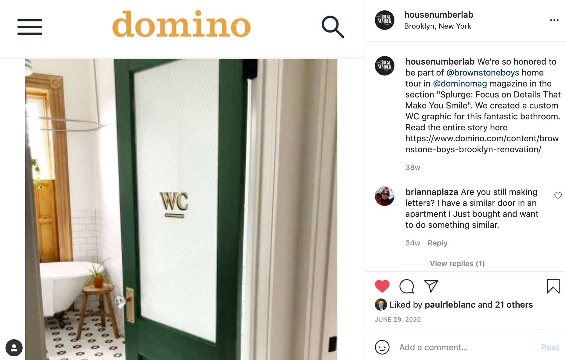Expand View replies (1)
This screenshot has width=566, height=360.
[457, 263]
